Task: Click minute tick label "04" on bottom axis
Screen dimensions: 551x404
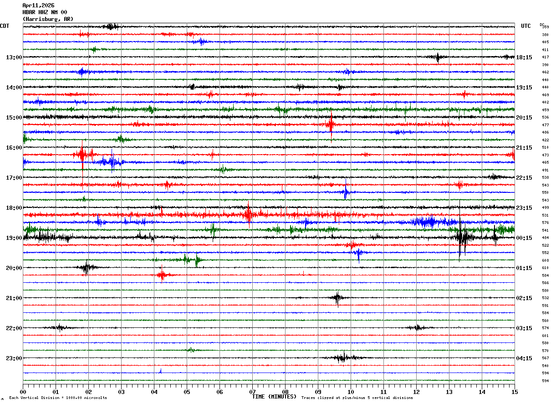Action: [x=154, y=392]
